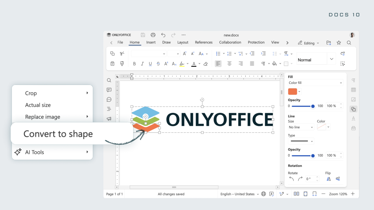Open the No line size dropdown

pyautogui.click(x=301, y=127)
